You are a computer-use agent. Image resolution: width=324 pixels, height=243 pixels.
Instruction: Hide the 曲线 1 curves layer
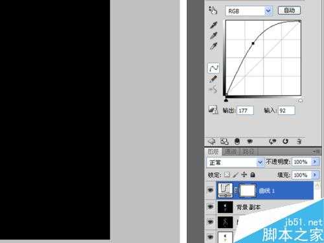click(x=210, y=190)
